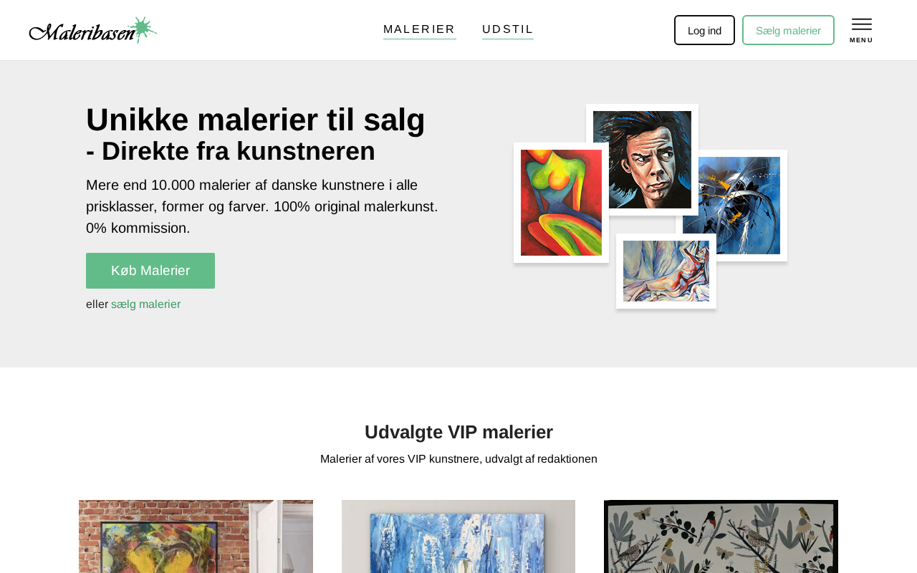The height and width of the screenshot is (573, 917).
Task: Click the Sælg malerier header button
Action: (788, 30)
